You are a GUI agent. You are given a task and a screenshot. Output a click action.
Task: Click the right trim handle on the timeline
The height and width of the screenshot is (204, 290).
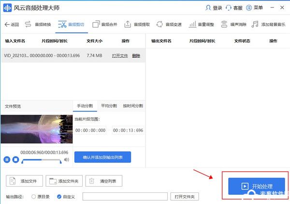[x=61, y=162]
